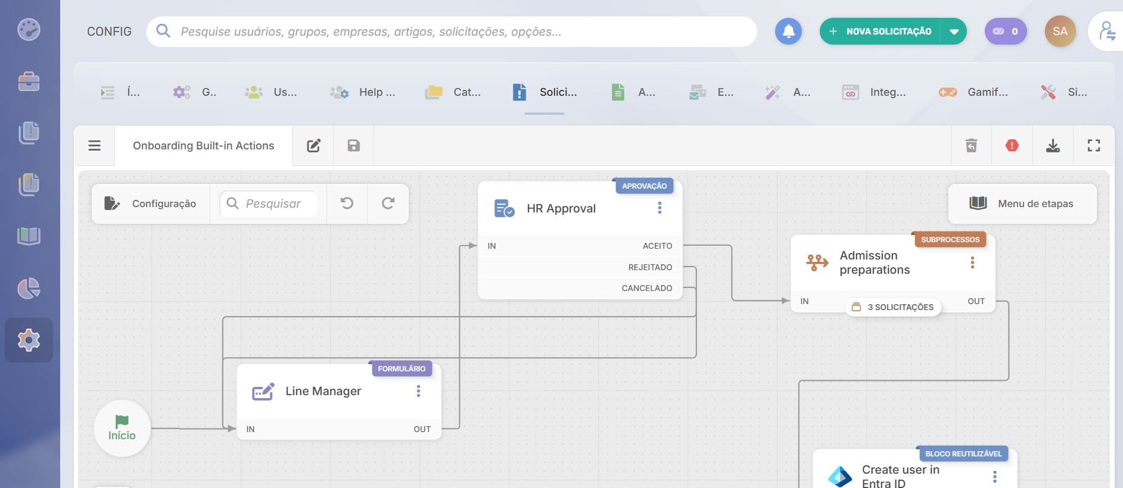
Task: Click the SUBPROCESSOS tag
Action: click(x=950, y=239)
